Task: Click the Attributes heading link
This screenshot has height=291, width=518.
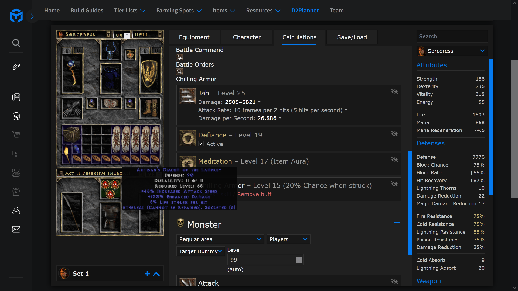Action: [x=431, y=65]
